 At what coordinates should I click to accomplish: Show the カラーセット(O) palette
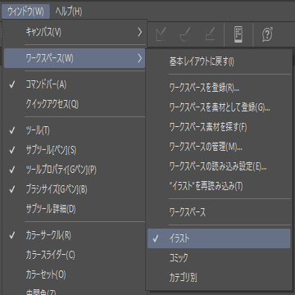point(75,275)
